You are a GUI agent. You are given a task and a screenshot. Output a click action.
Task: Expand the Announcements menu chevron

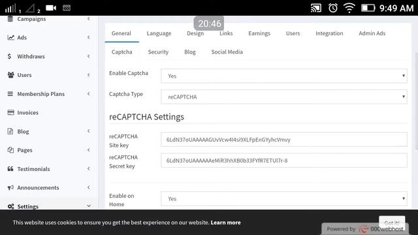[89, 187]
